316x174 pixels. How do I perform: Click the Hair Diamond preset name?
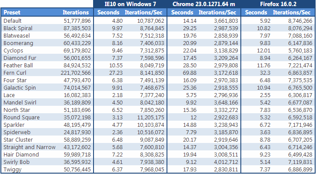[21, 155]
